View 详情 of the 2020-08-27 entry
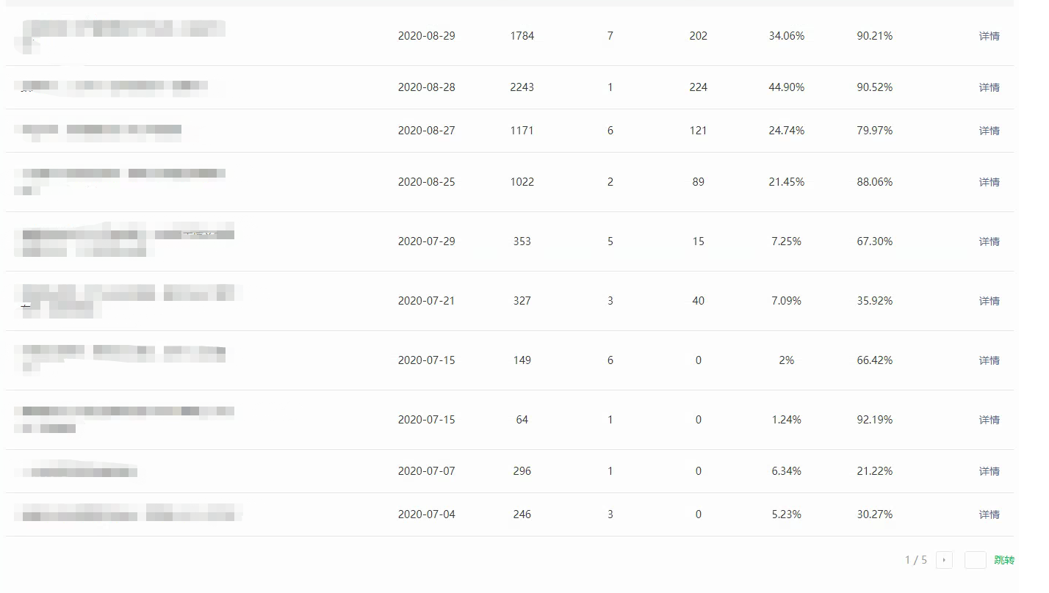The width and height of the screenshot is (1049, 593). tap(989, 131)
